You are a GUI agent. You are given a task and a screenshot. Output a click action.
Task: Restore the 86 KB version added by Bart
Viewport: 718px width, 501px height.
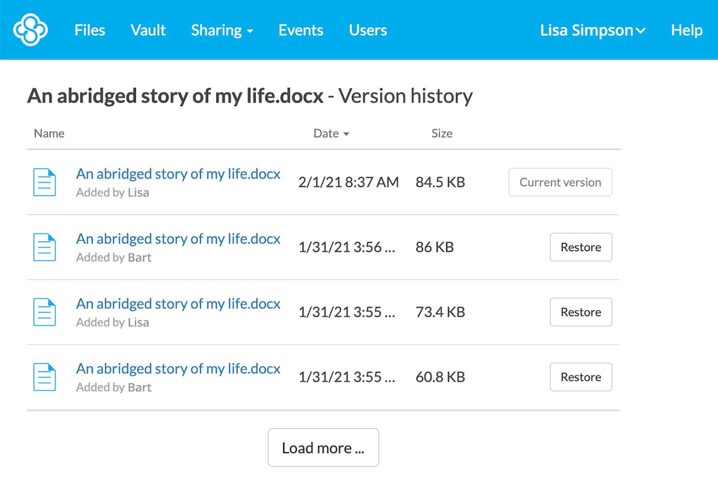(x=581, y=247)
